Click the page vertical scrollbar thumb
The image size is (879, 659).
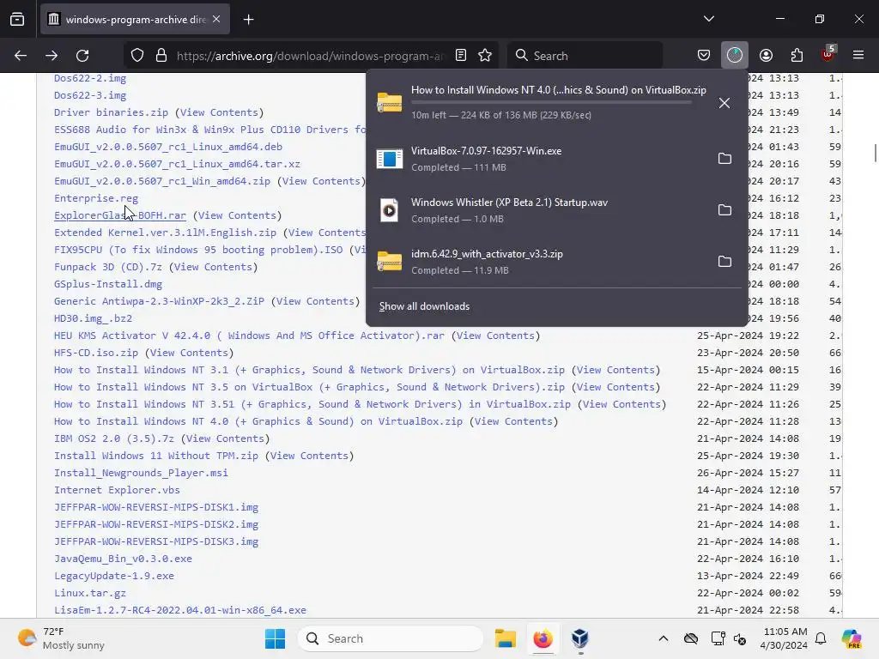(x=875, y=153)
